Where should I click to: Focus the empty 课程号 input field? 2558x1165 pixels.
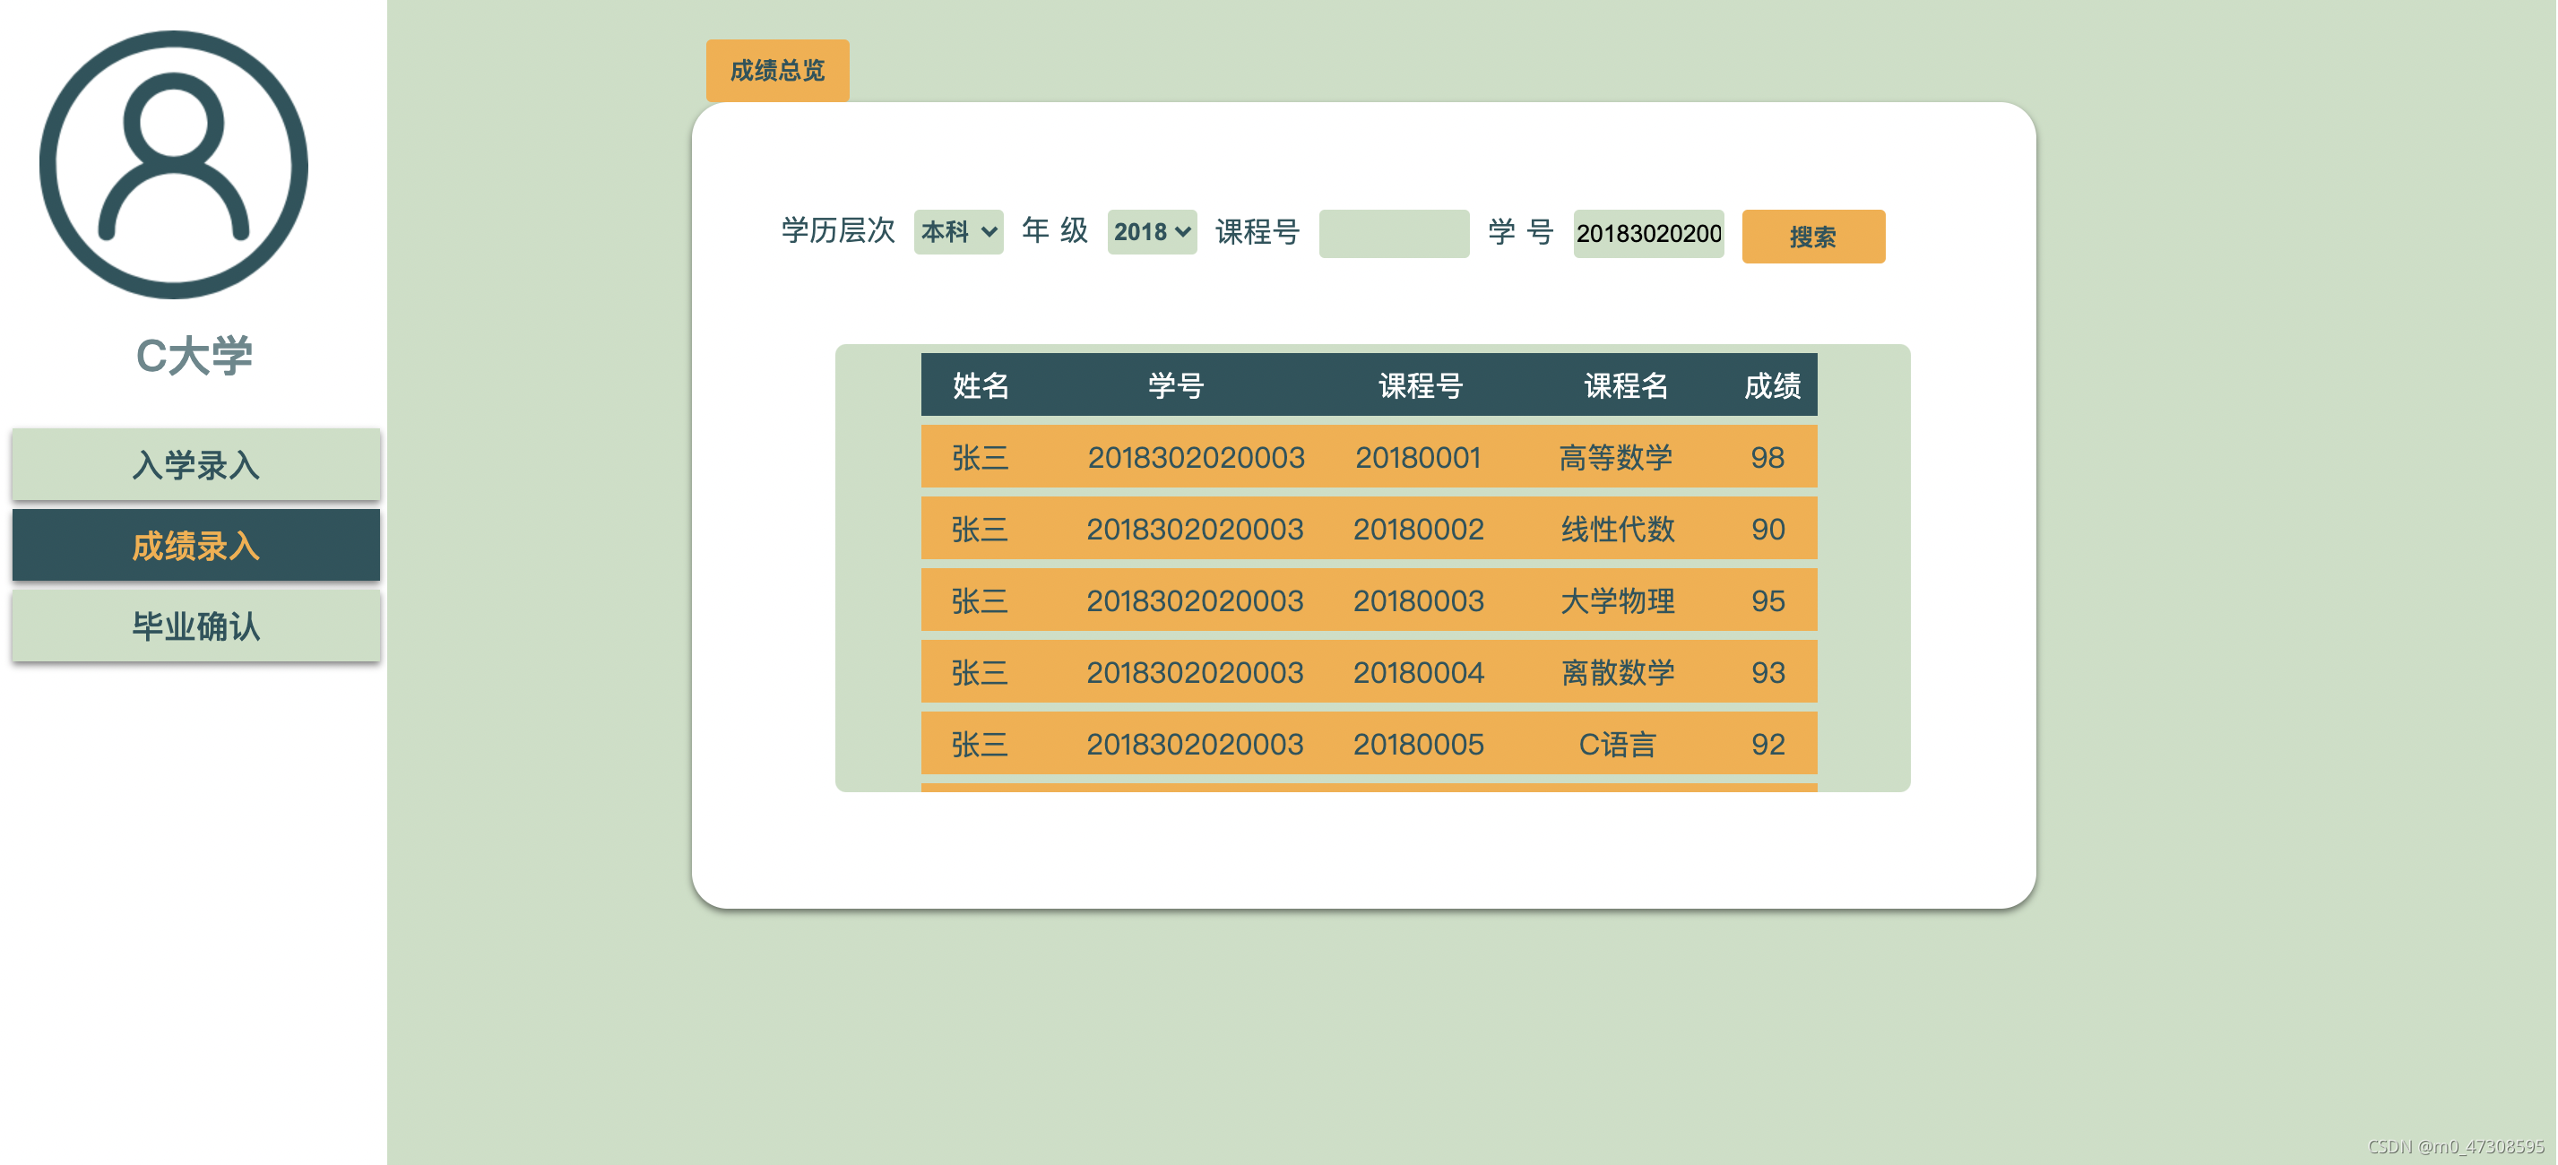click(x=1393, y=233)
